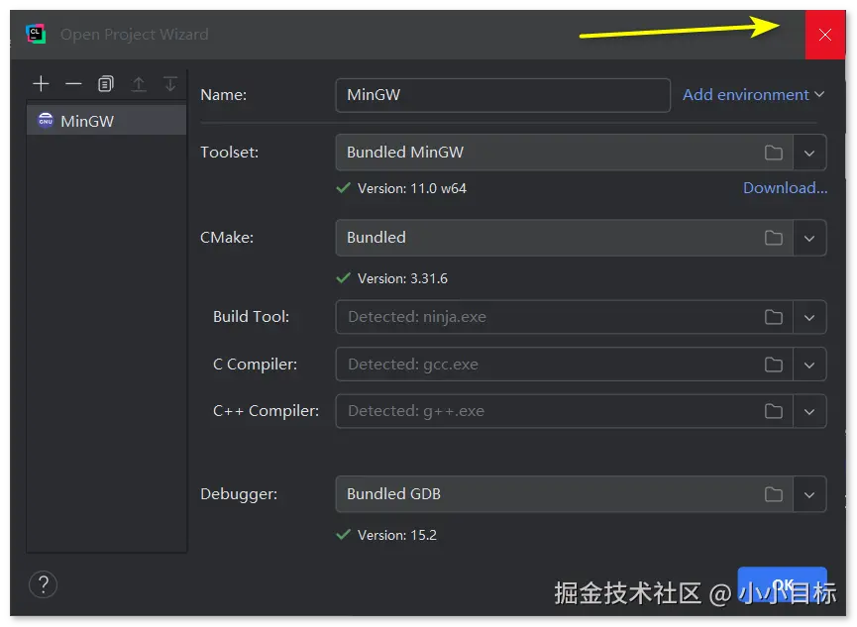Browse folder for Build Tool
The height and width of the screenshot is (627, 857).
pos(773,317)
